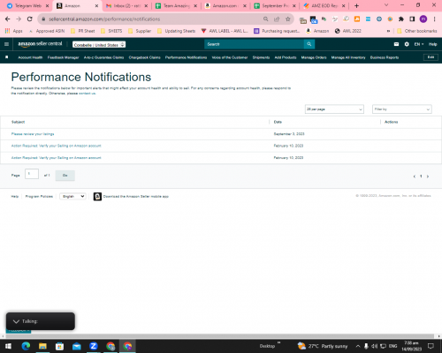The width and height of the screenshot is (442, 353).
Task: Open the Filter by dropdown
Action: (x=402, y=109)
